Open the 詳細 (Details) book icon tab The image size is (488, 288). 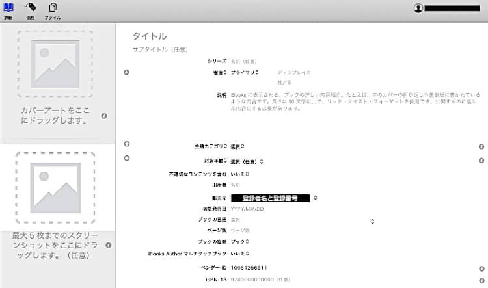[8, 10]
